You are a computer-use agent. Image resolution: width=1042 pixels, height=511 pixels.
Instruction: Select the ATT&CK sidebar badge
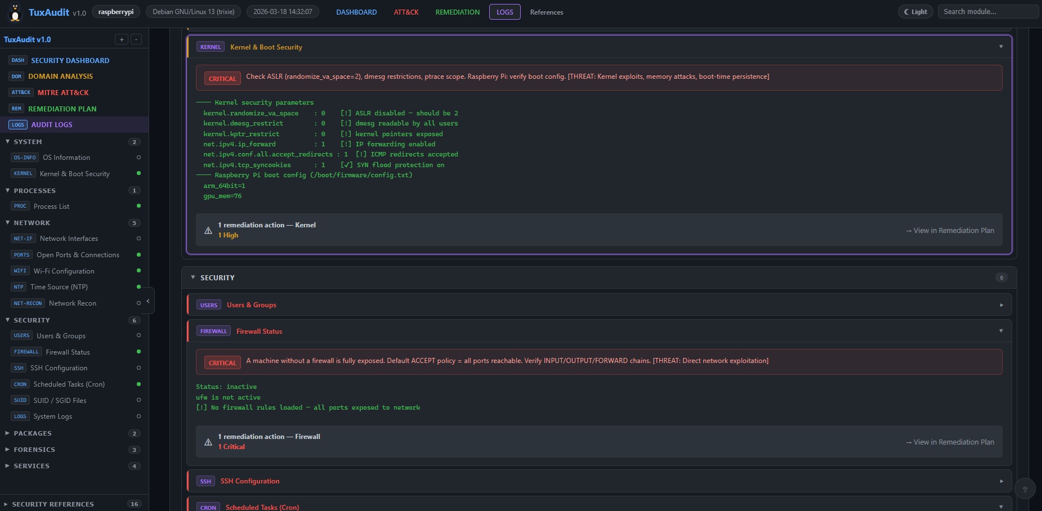pyautogui.click(x=21, y=92)
